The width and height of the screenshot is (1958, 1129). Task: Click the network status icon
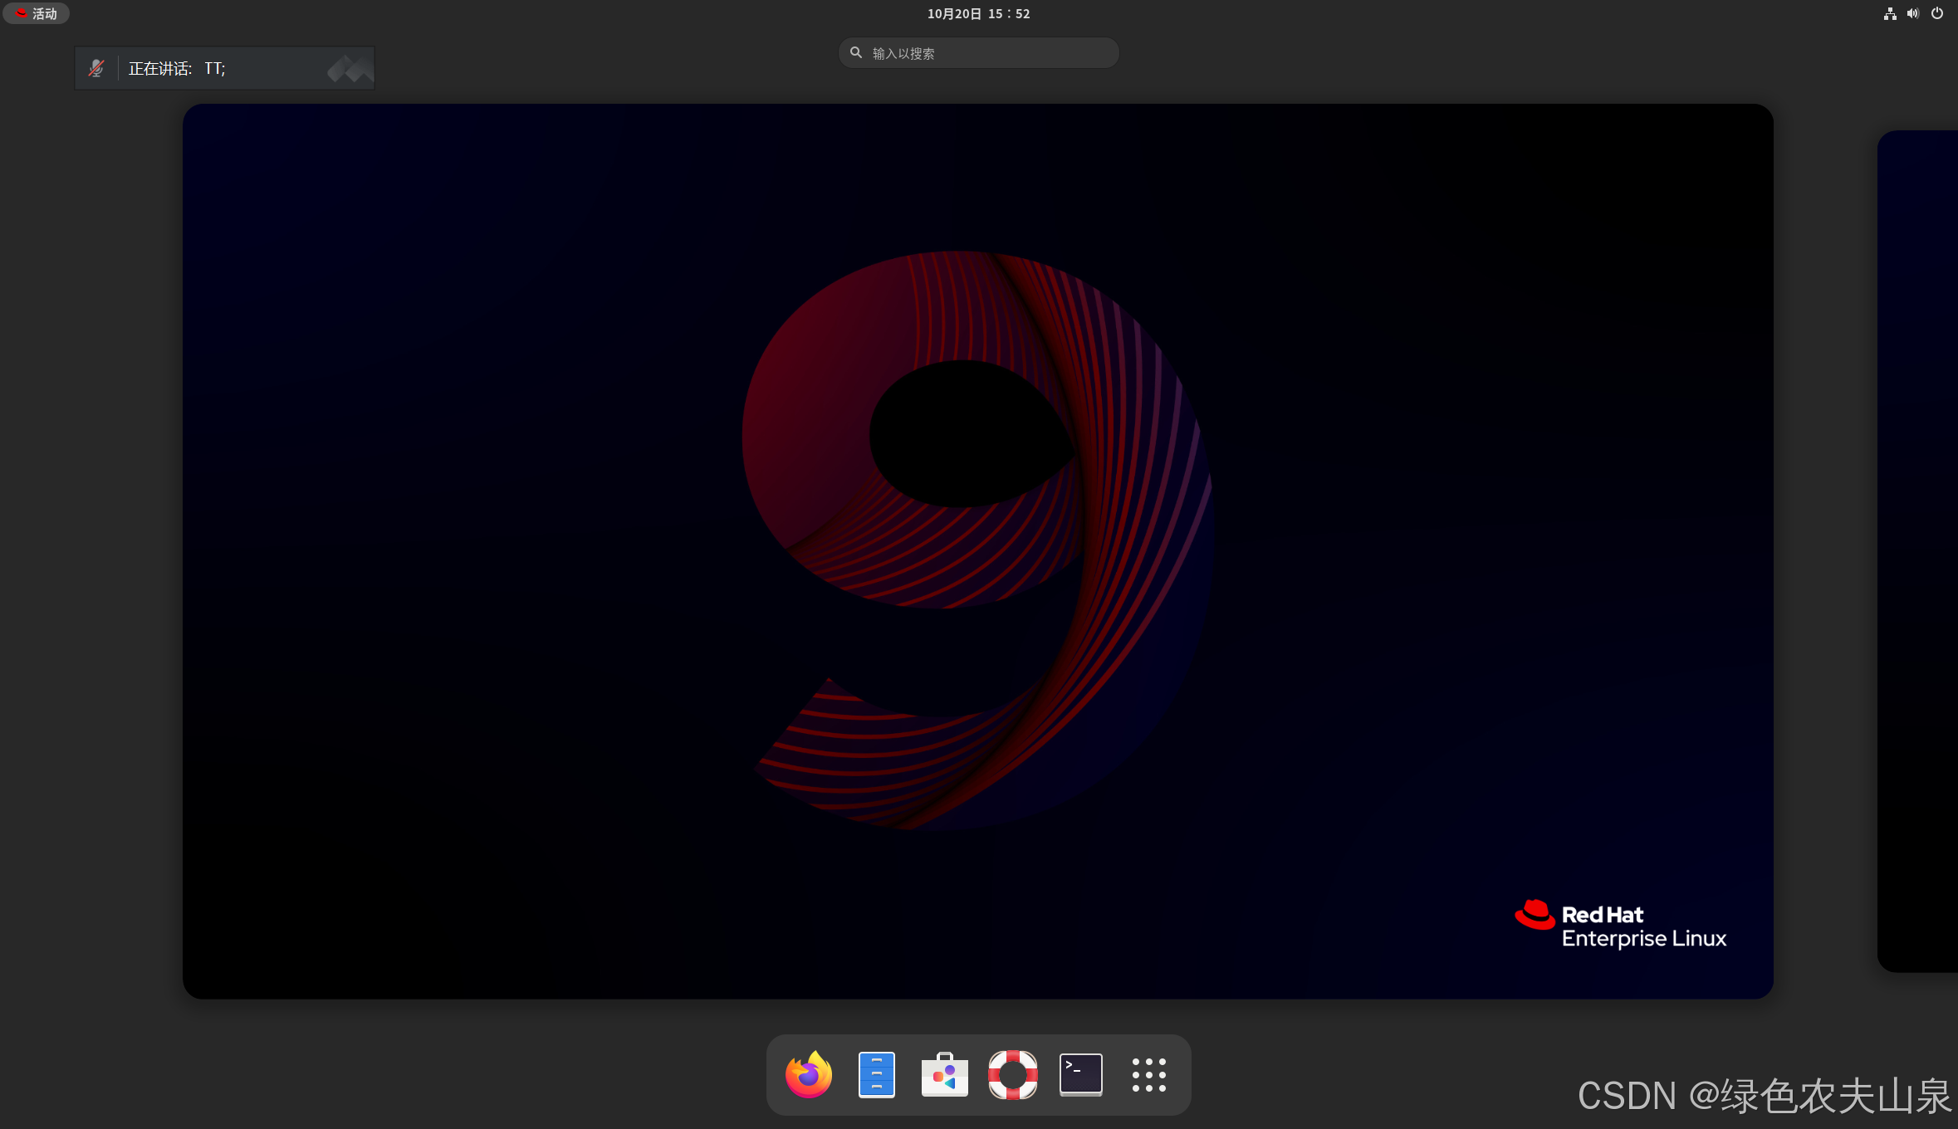click(x=1890, y=13)
